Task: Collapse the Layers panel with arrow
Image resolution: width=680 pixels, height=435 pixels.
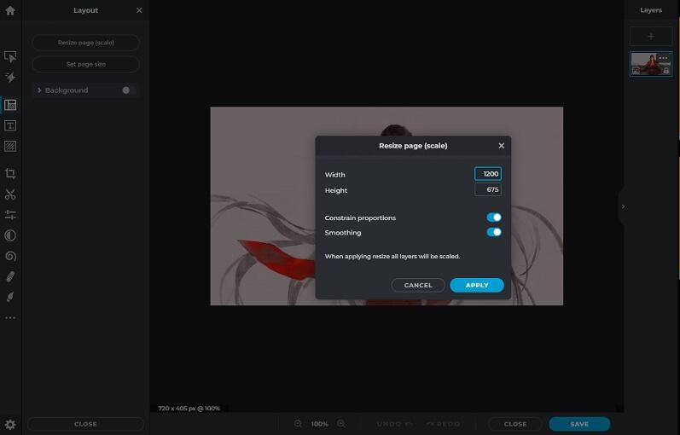Action: (623, 206)
